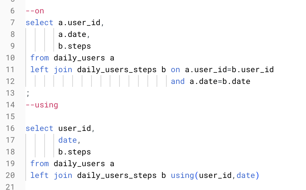Click the '--on' comment text
This screenshot has width=306, height=190.
pyautogui.click(x=35, y=11)
